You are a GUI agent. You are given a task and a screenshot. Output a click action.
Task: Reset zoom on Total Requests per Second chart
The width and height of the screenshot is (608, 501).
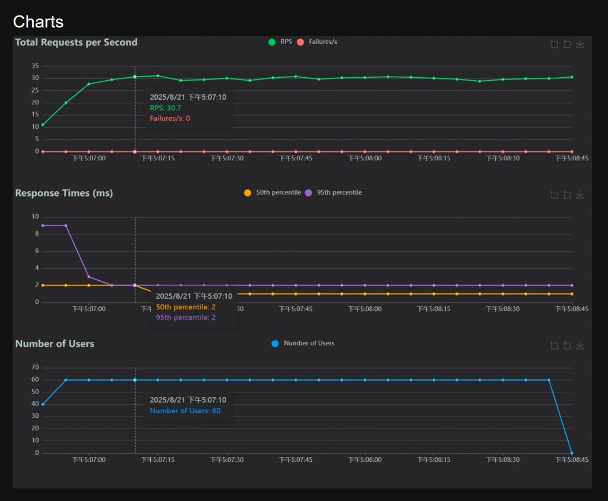click(x=567, y=45)
